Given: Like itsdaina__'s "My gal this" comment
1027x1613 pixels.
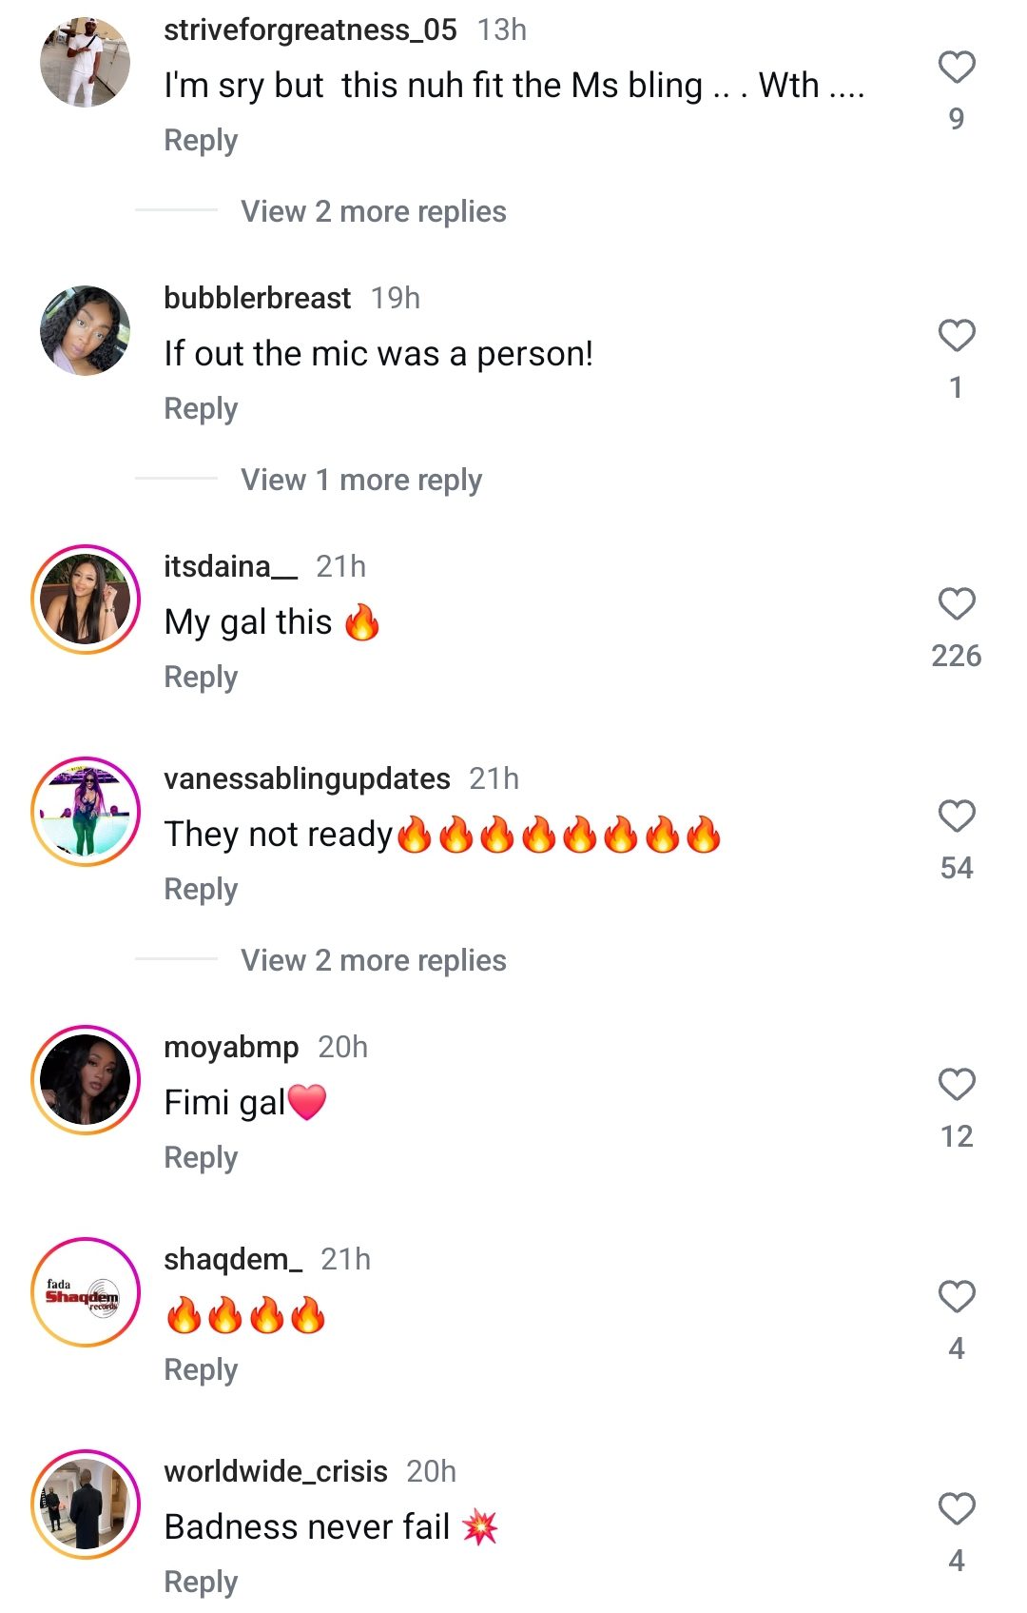Looking at the screenshot, I should point(957,604).
